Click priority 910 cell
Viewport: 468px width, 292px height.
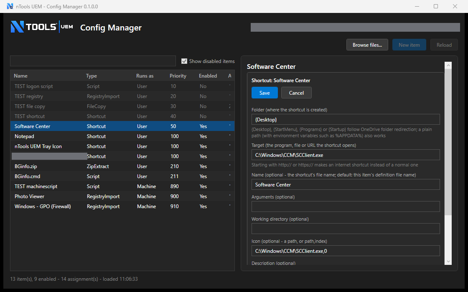pos(175,206)
